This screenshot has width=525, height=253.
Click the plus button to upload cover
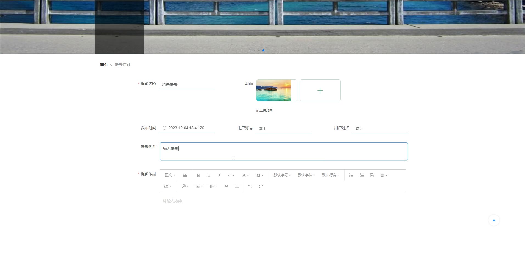coord(320,90)
